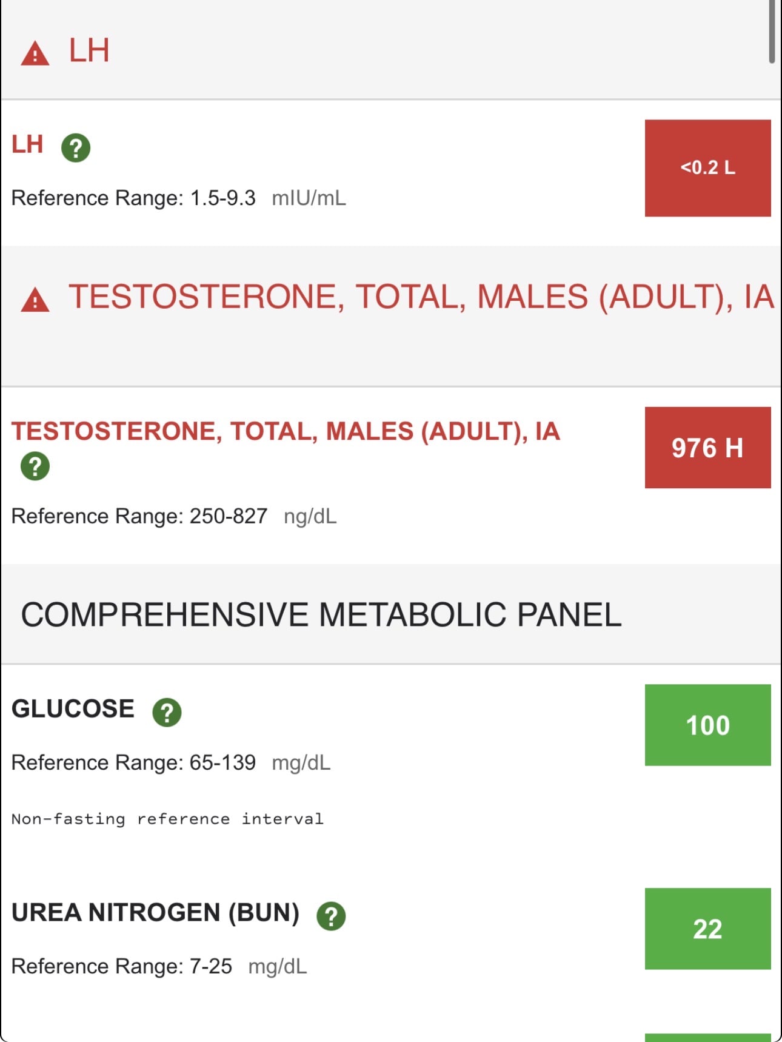The height and width of the screenshot is (1042, 782).
Task: Open help icon under Testosterone Total result
Action: [x=35, y=466]
